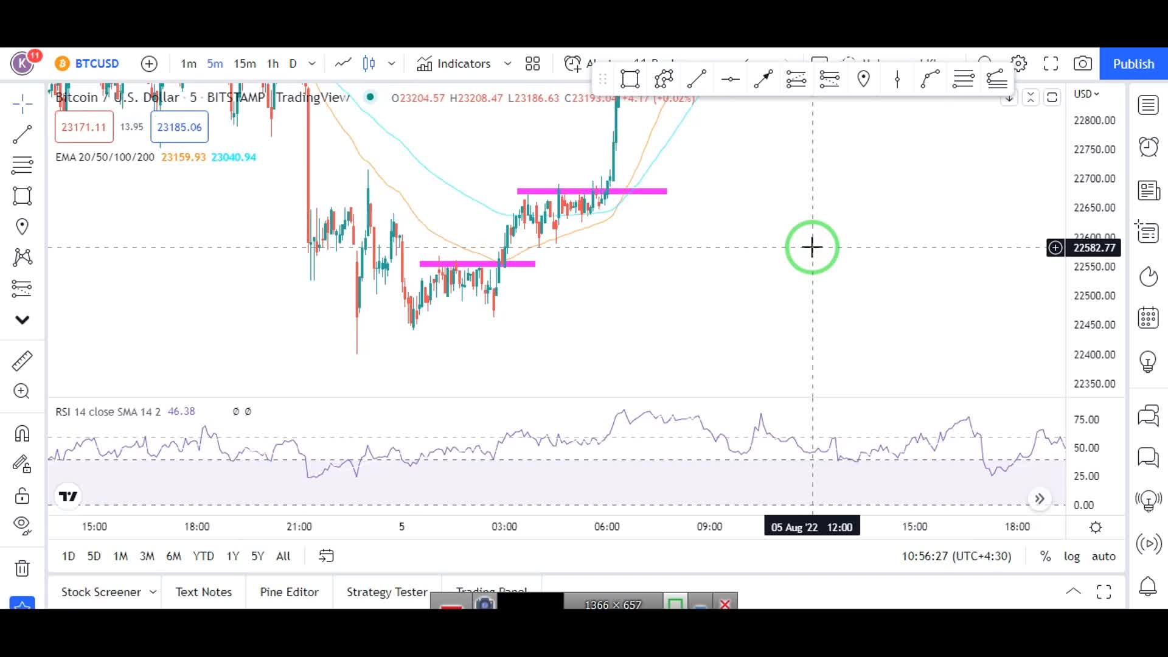Open the USD currency dropdown
This screenshot has height=657, width=1168.
(1086, 94)
